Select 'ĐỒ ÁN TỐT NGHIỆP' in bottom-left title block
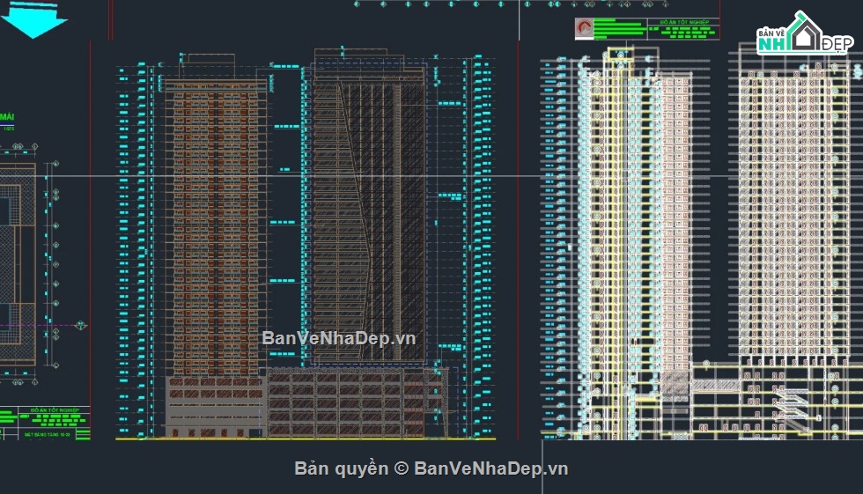863x494 pixels. pyautogui.click(x=55, y=410)
